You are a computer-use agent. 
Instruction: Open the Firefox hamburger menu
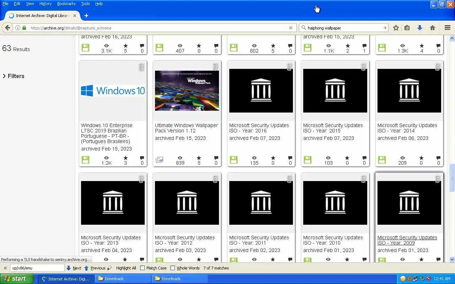pyautogui.click(x=448, y=28)
